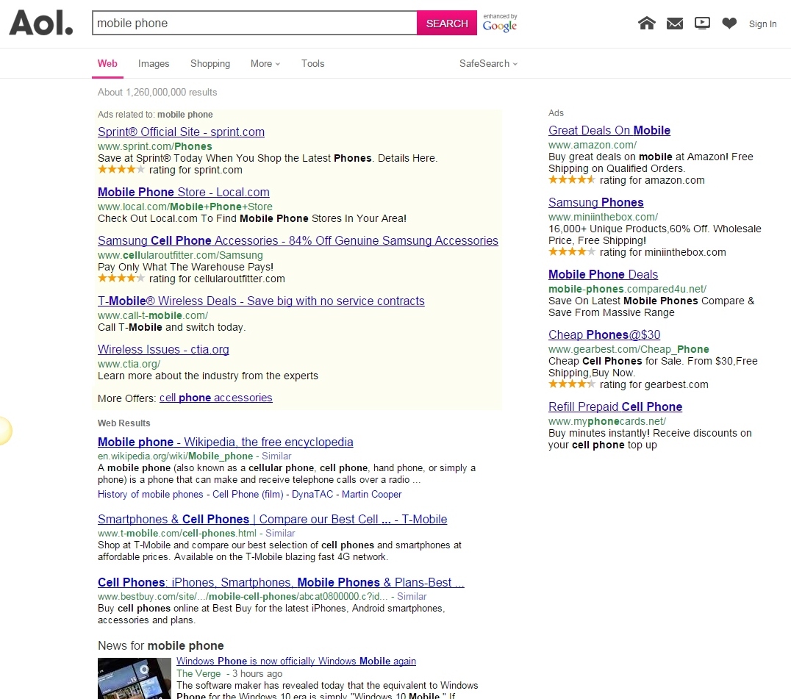The height and width of the screenshot is (699, 791).
Task: Click star rating for miniinthebox.com
Action: pyautogui.click(x=572, y=251)
